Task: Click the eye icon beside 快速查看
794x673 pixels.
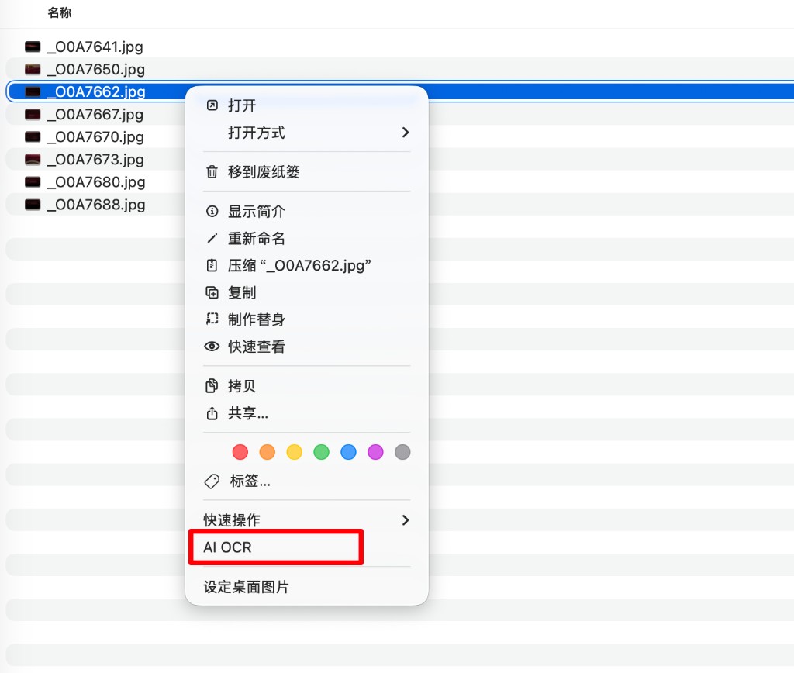Action: [x=212, y=347]
